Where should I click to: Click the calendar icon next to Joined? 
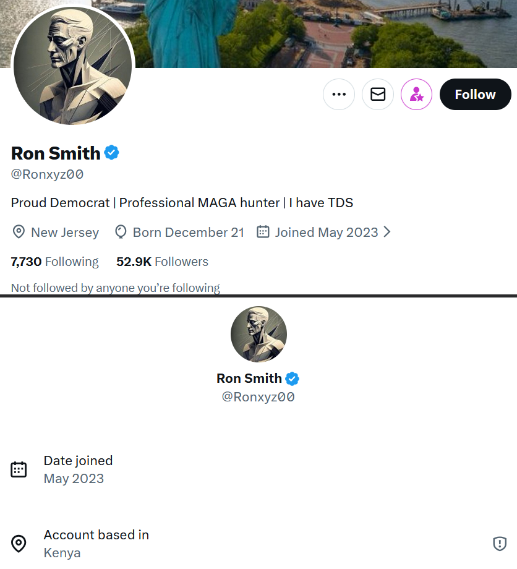(x=263, y=232)
